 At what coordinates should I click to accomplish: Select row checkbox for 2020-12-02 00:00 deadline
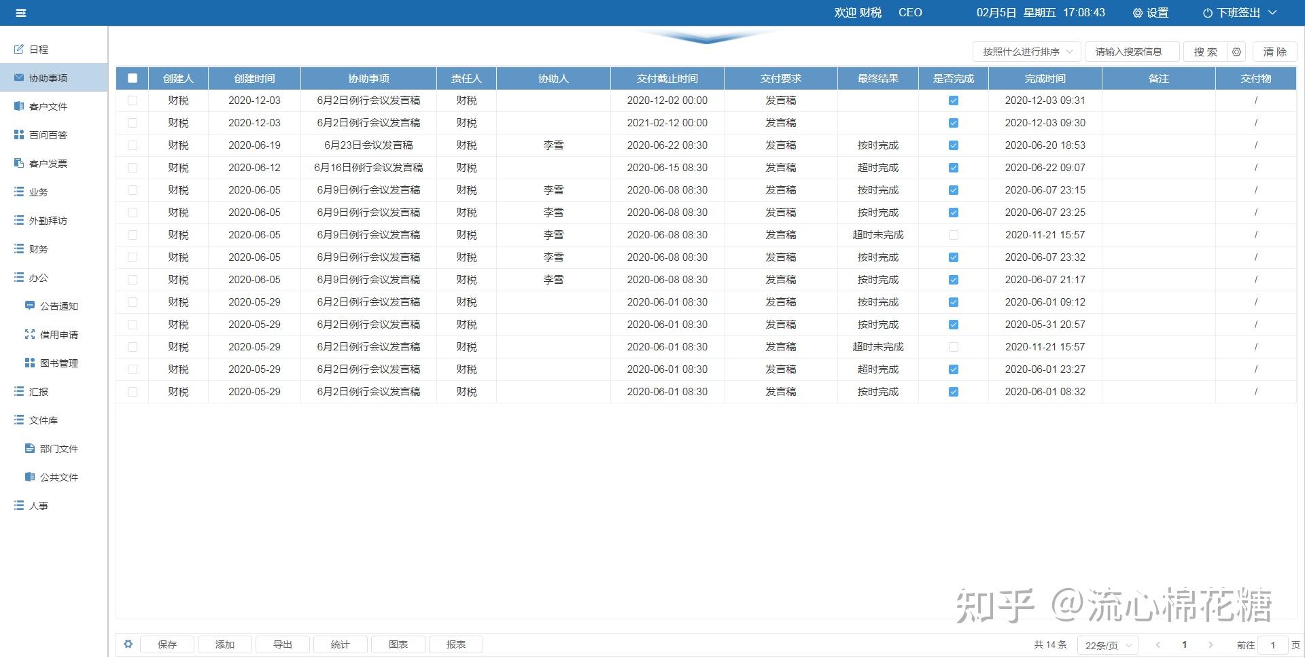tap(133, 100)
